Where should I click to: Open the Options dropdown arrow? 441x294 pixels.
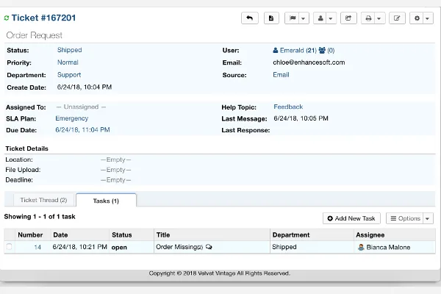click(428, 218)
